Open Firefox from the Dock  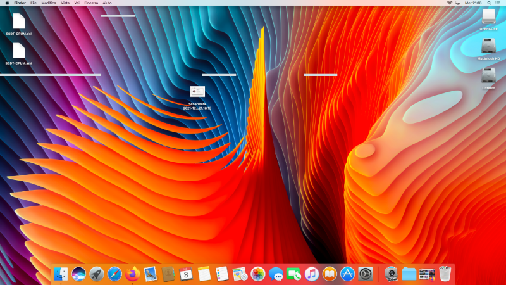(x=132, y=274)
